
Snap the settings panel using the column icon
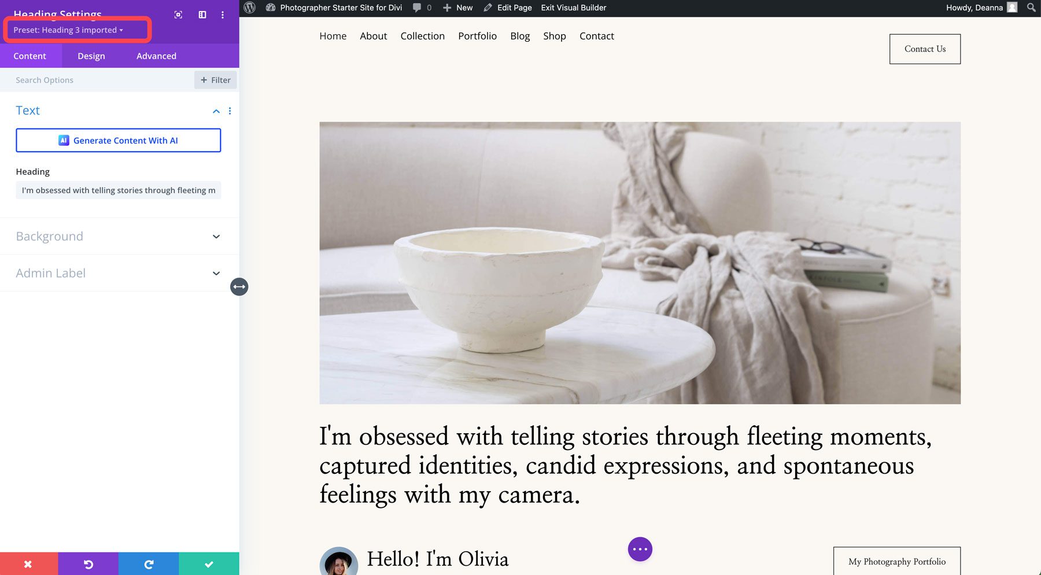click(202, 14)
